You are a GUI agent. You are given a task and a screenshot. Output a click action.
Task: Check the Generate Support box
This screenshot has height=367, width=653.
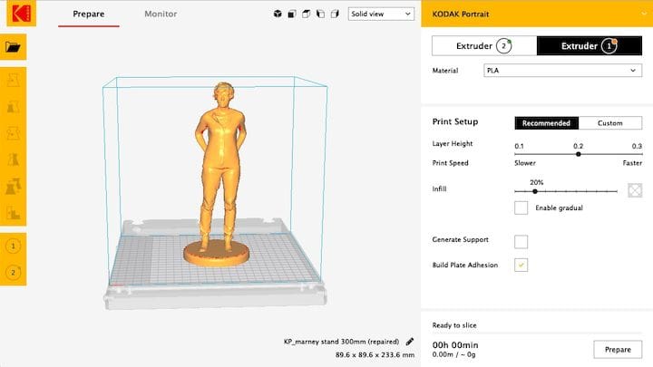click(x=521, y=240)
